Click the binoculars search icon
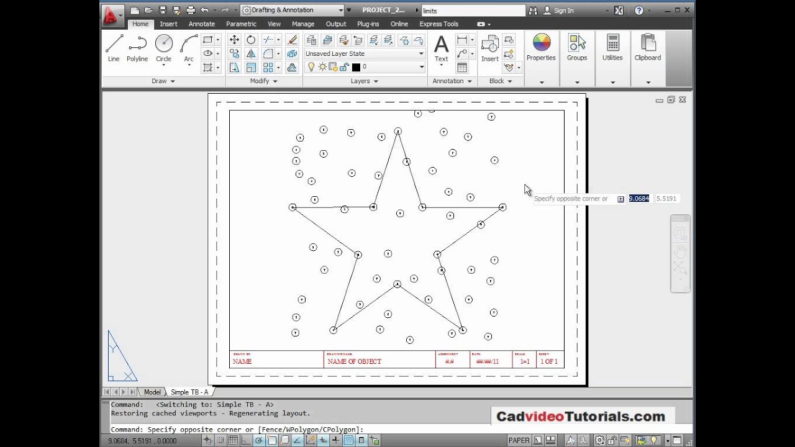795x447 pixels. tap(533, 11)
